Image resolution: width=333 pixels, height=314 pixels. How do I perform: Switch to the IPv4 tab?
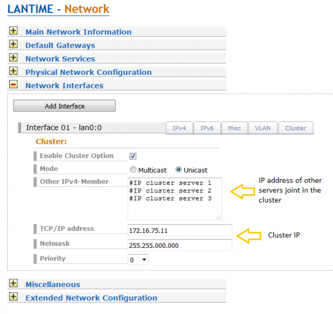pyautogui.click(x=179, y=128)
